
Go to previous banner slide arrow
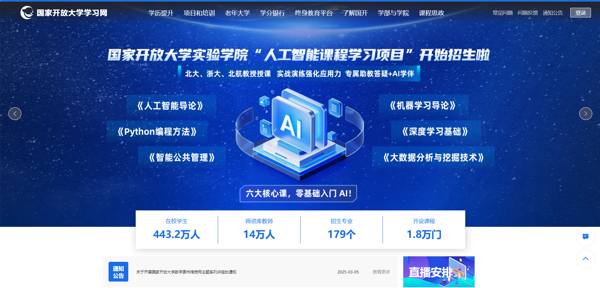coord(15,113)
